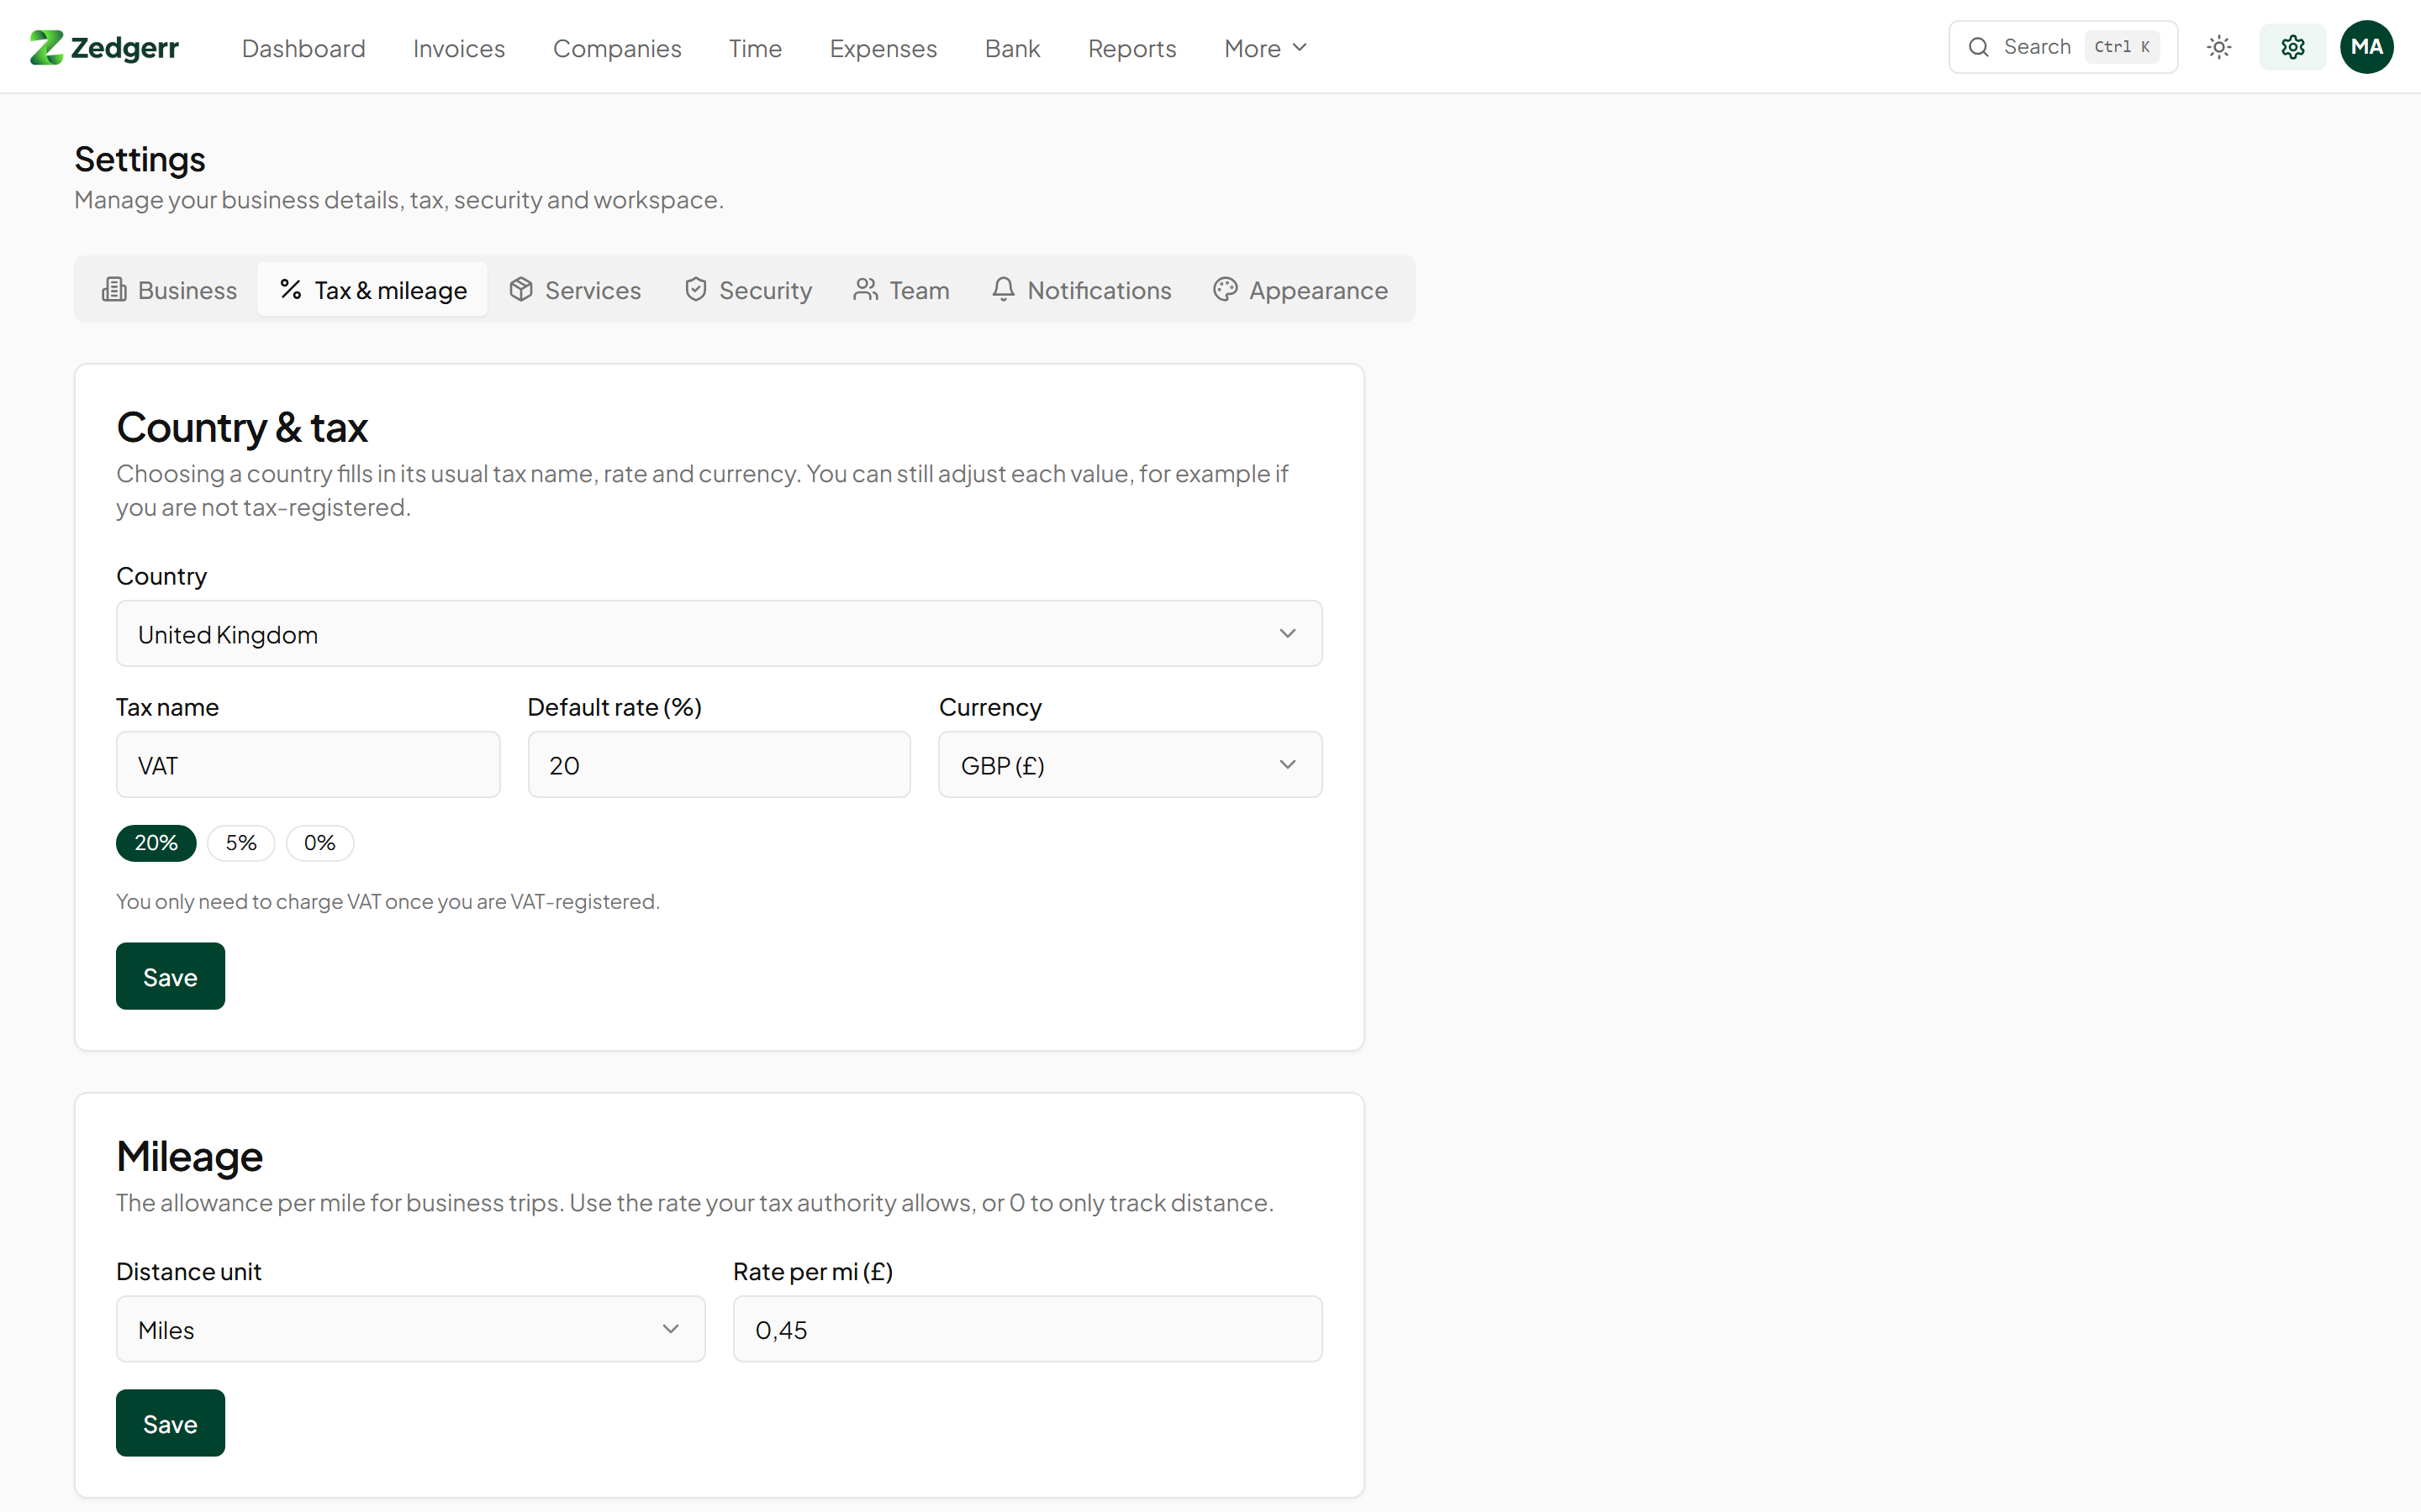This screenshot has width=2421, height=1512.
Task: View Reports
Action: [x=1132, y=48]
